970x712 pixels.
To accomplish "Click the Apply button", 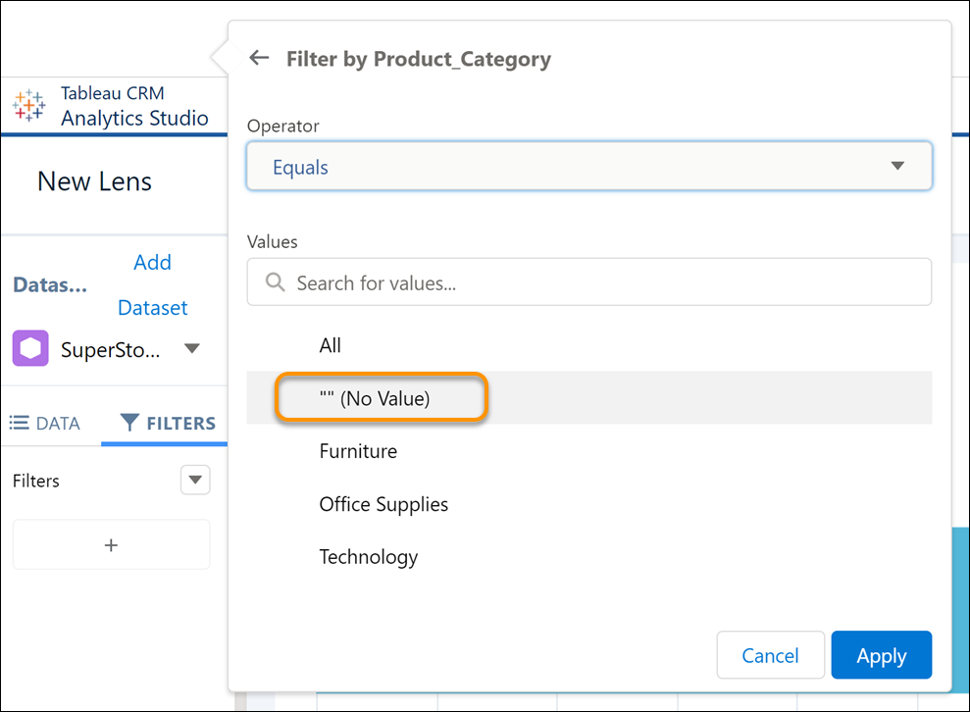I will click(882, 655).
